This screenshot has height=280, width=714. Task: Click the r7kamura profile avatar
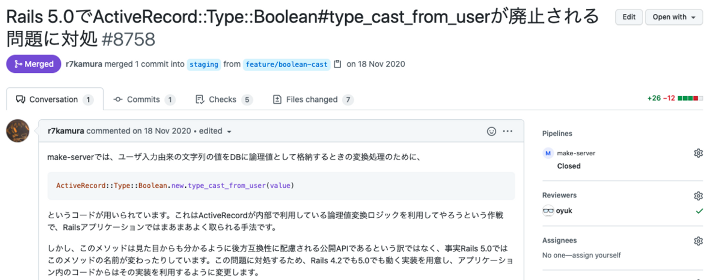[x=18, y=131]
